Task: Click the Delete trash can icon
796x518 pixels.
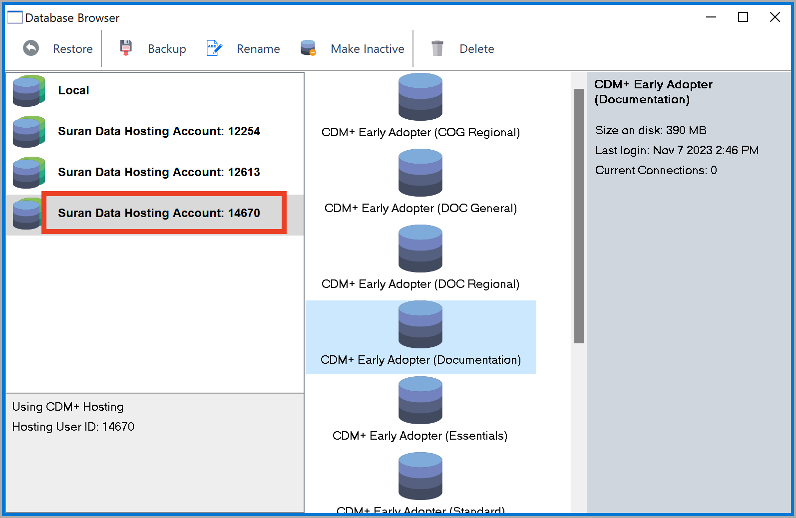Action: coord(437,48)
